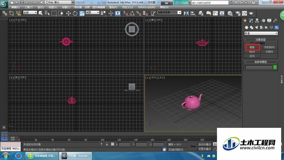284x160 pixels.
Task: Click the Windows Start button
Action: [5, 156]
